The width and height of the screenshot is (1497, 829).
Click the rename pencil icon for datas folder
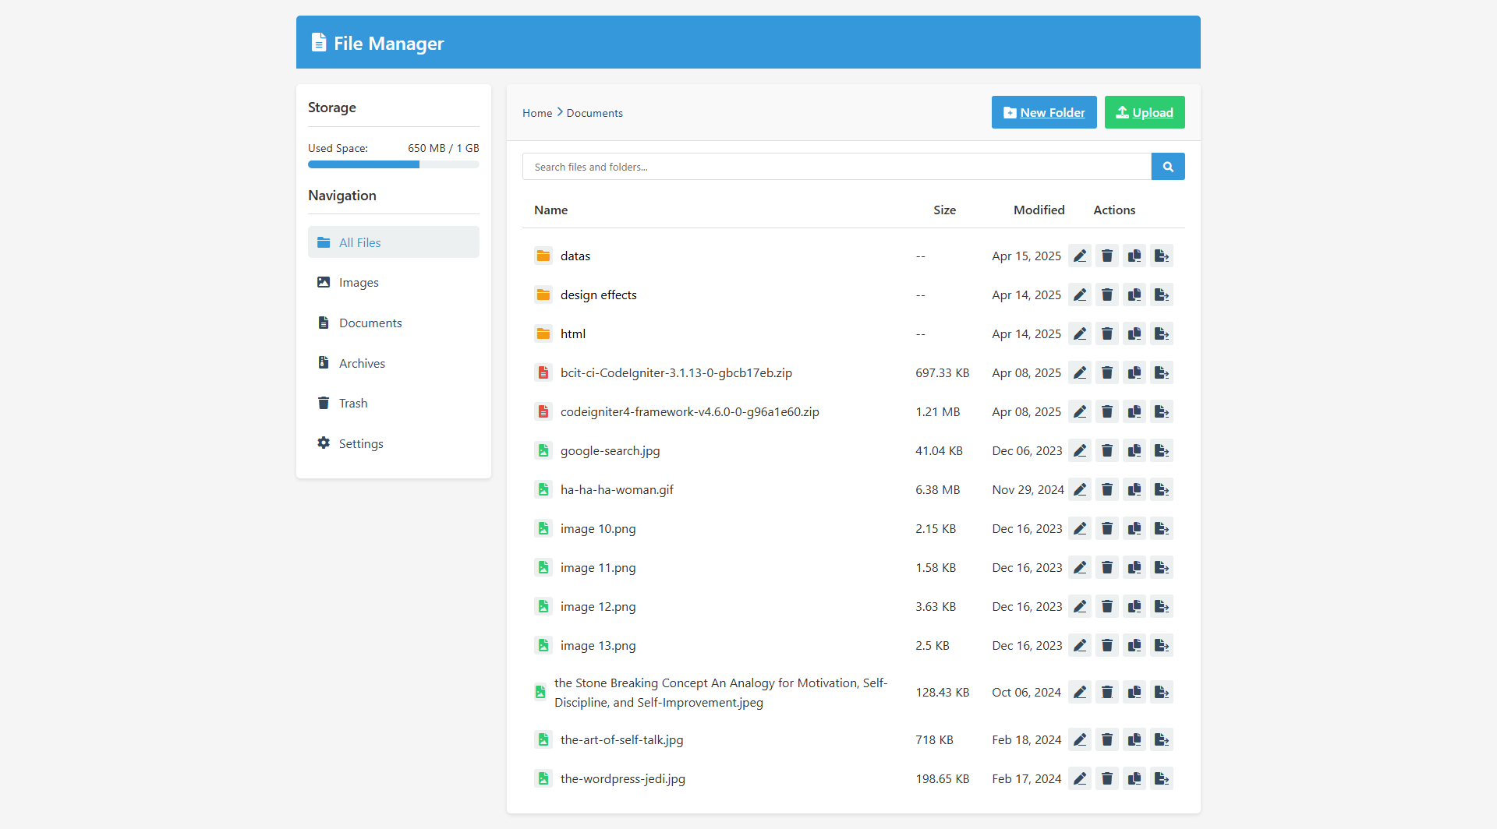(x=1079, y=256)
